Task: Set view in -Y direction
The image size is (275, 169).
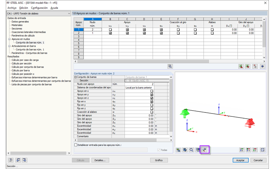Action: (248, 150)
